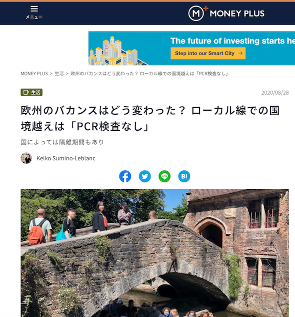Viewport: 295px width, 317px height.
Task: Click 'The future of investing' banner text
Action: coord(232,41)
